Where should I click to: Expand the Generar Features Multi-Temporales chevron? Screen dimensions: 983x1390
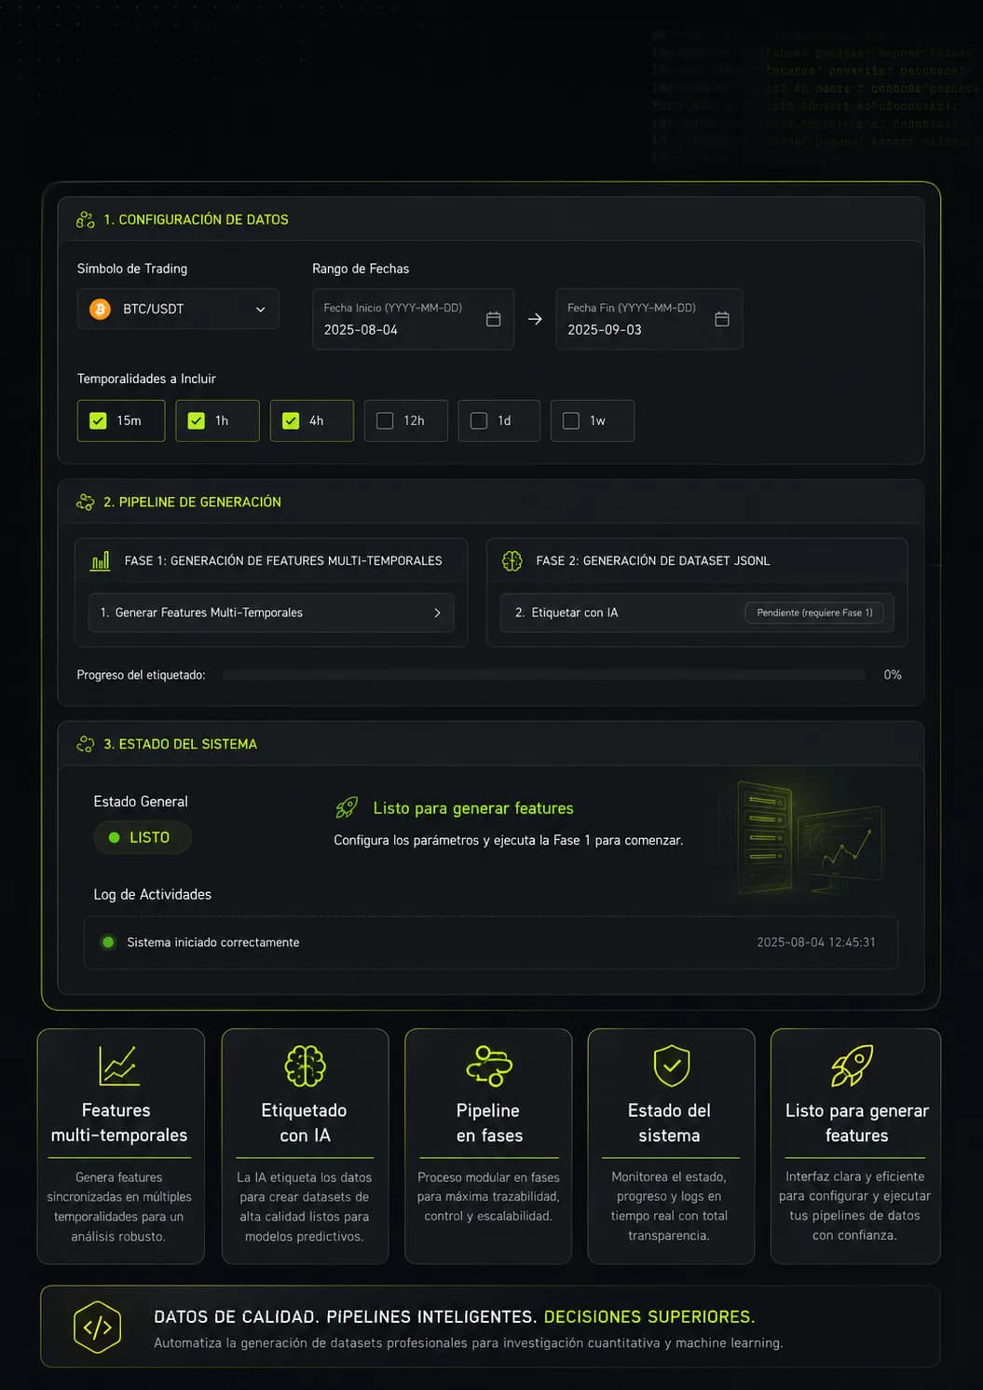coord(437,612)
